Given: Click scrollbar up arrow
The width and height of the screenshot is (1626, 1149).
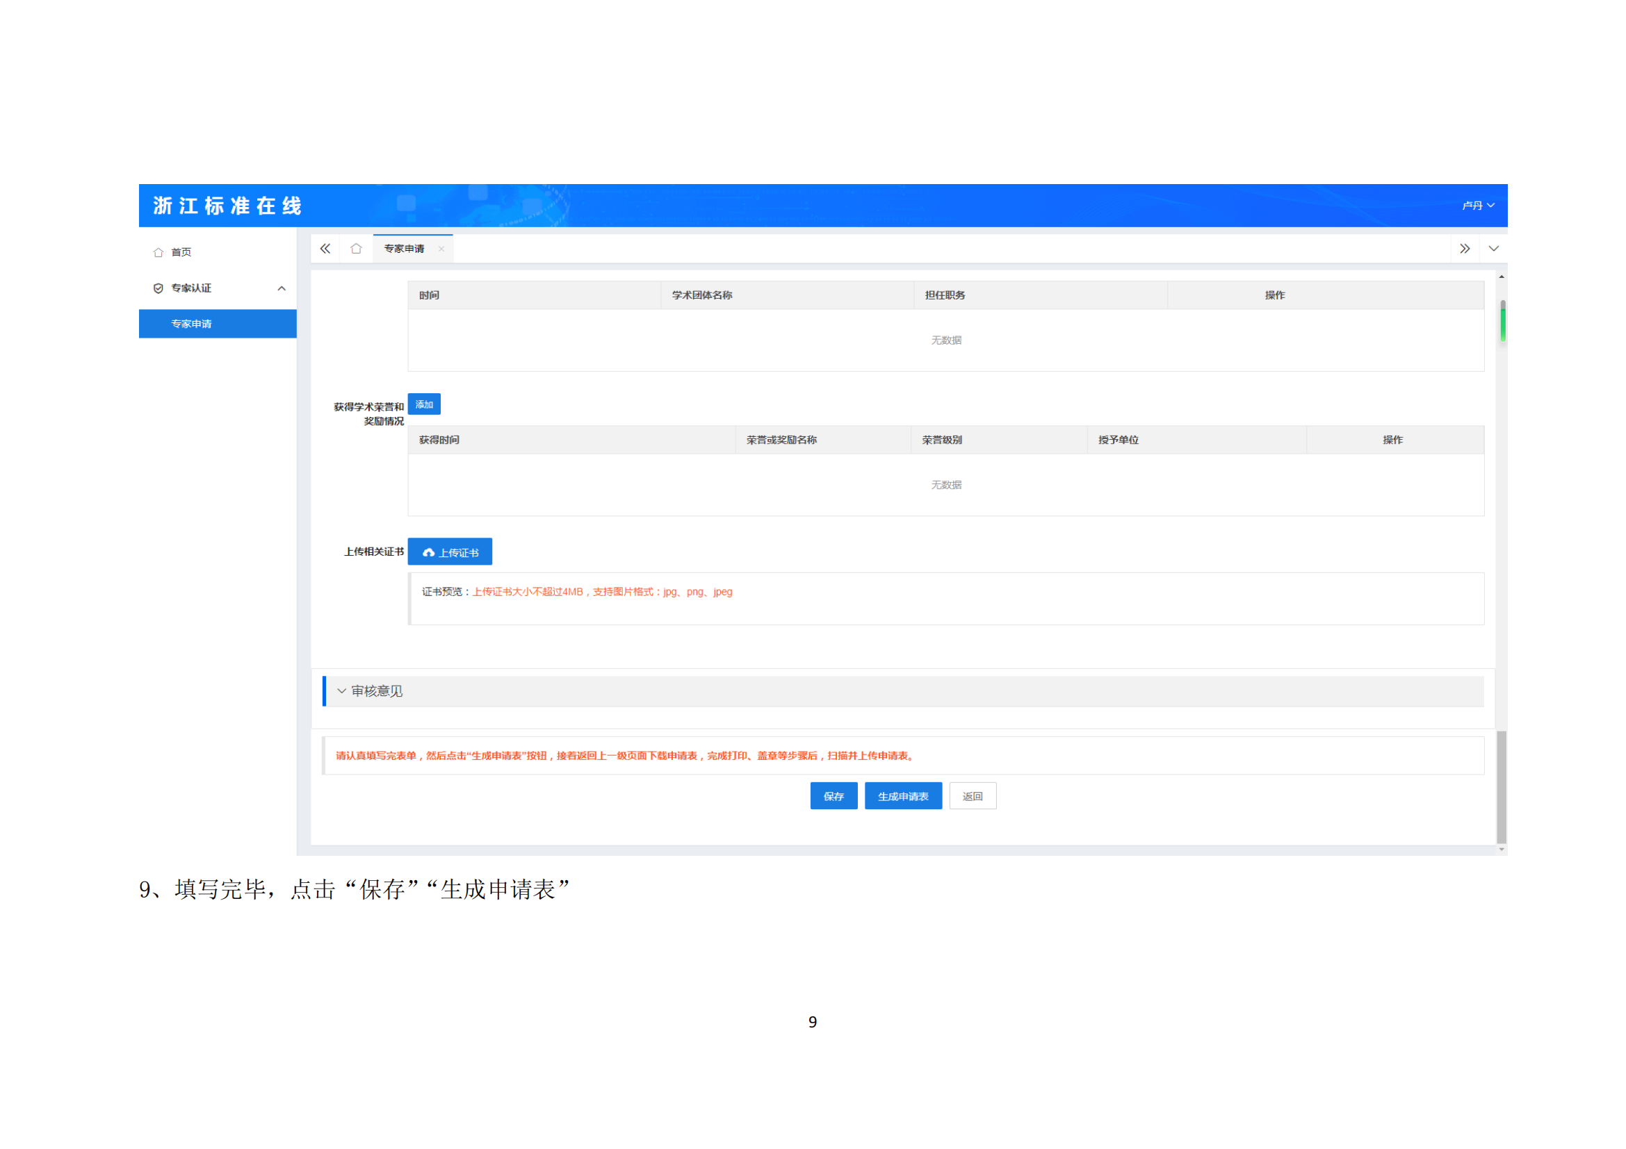Looking at the screenshot, I should point(1502,276).
